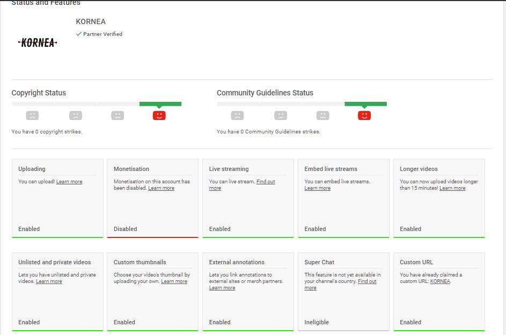Click the Live streaming card title

[229, 169]
